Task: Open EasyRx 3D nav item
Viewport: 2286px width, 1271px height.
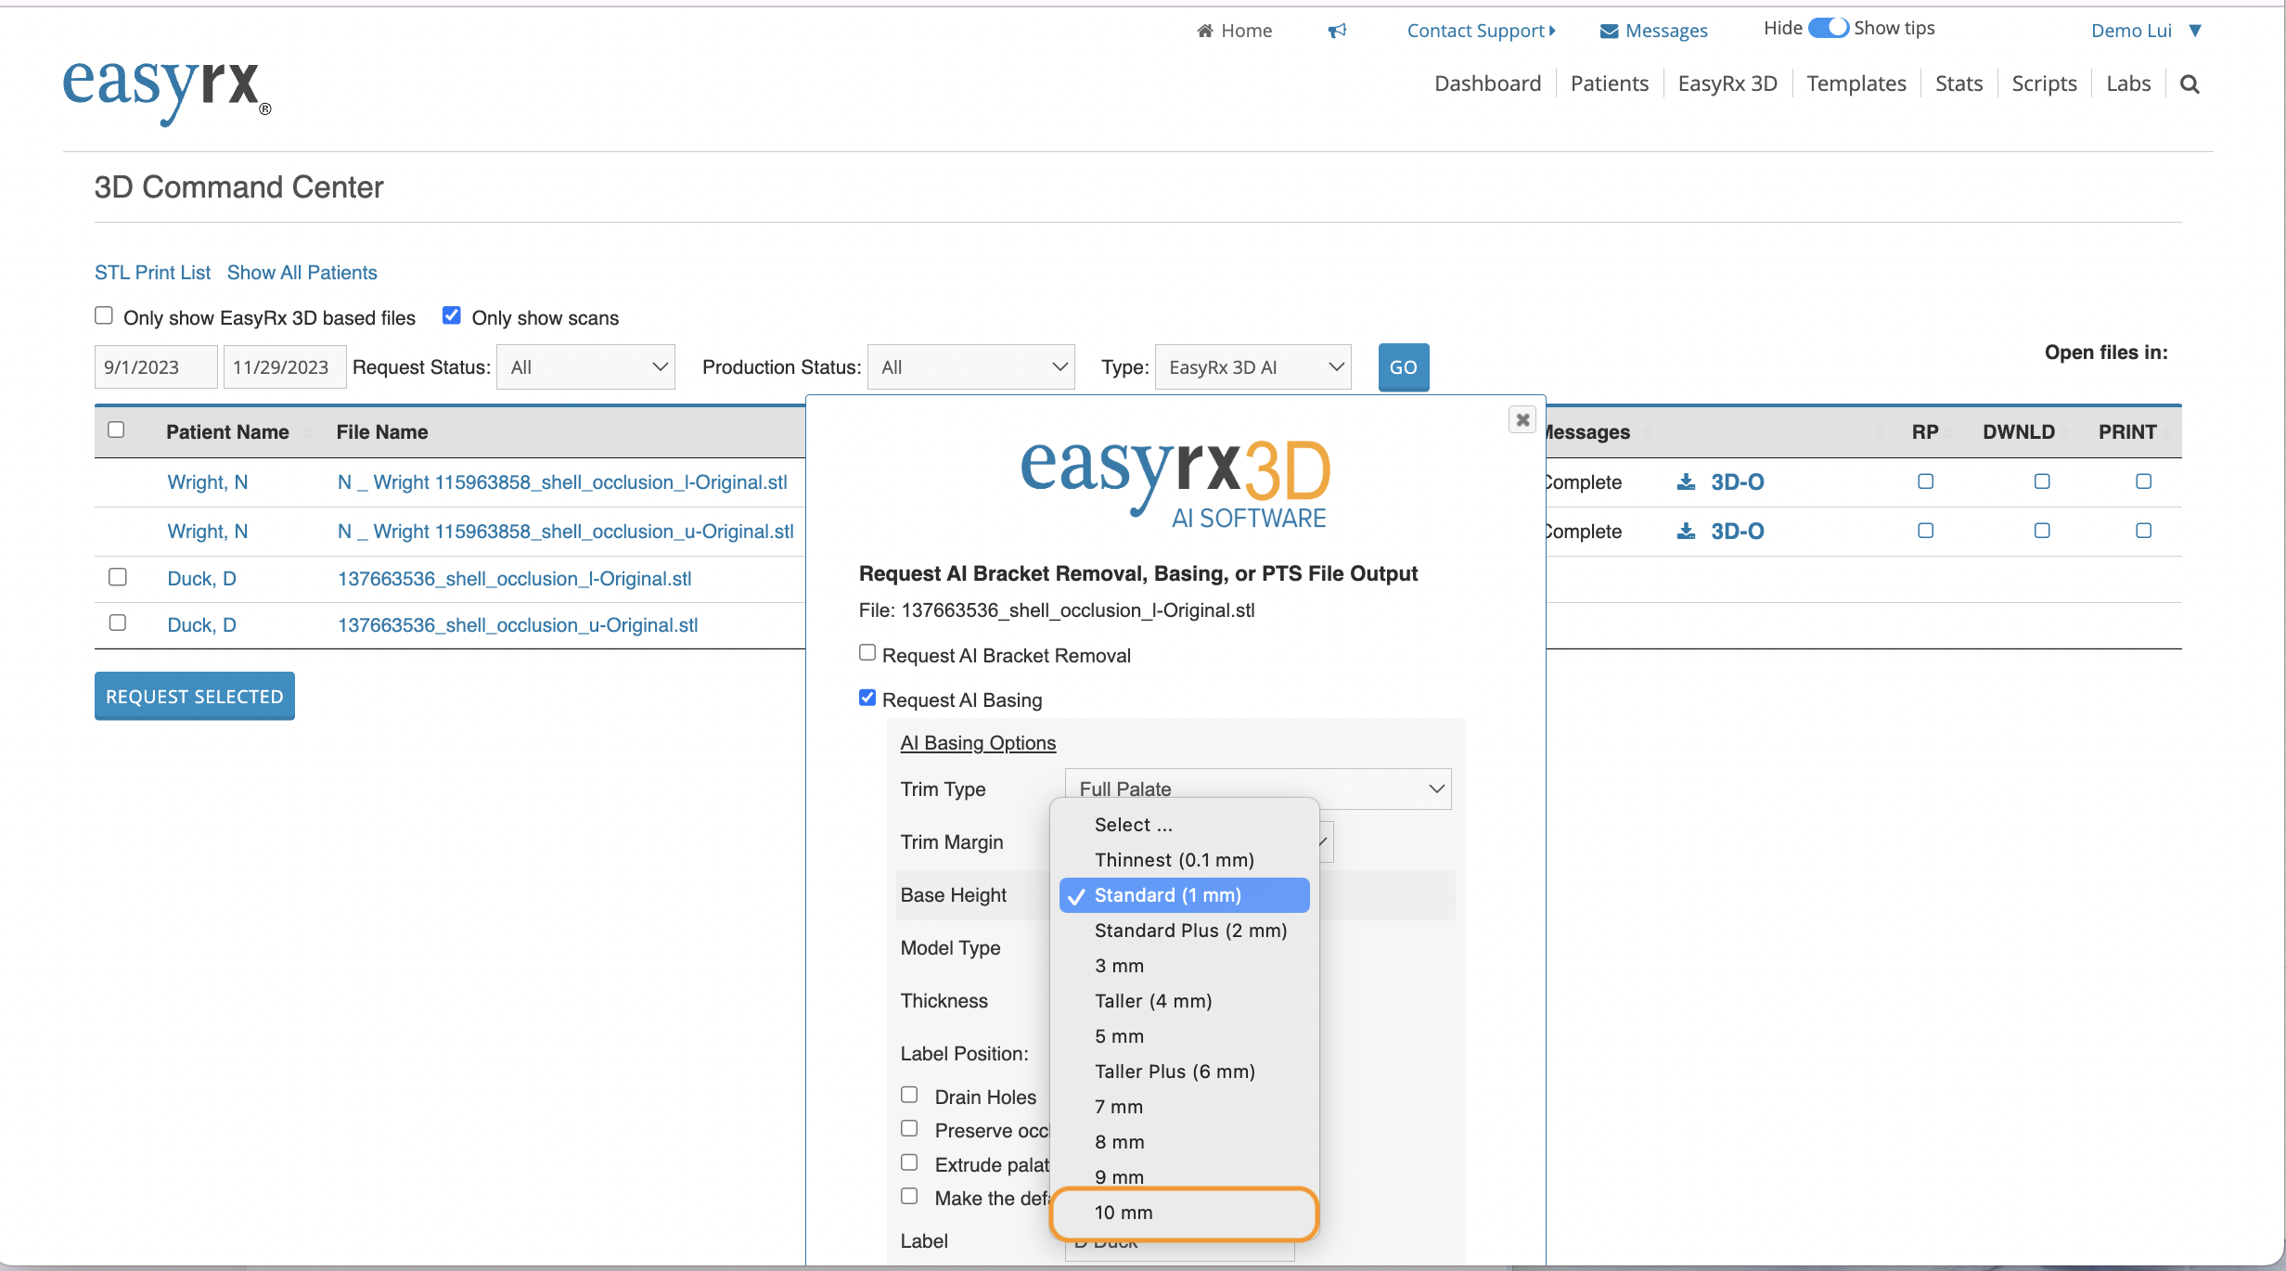Action: tap(1727, 83)
